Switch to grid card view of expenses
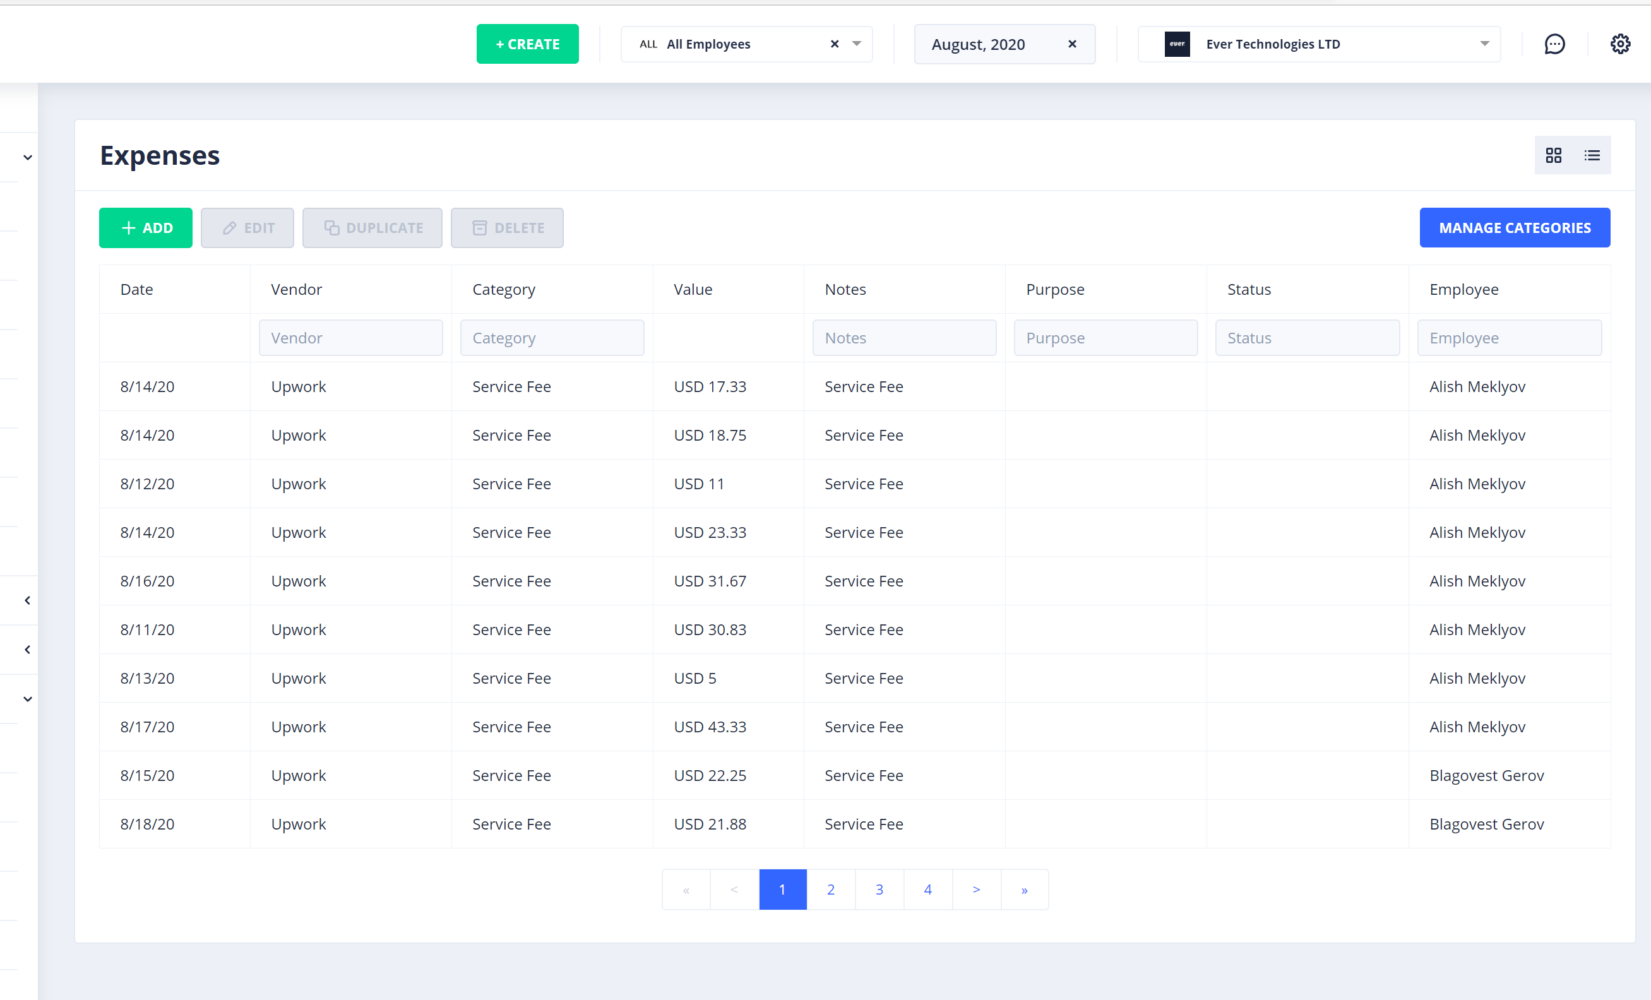Image resolution: width=1651 pixels, height=1000 pixels. pyautogui.click(x=1554, y=155)
